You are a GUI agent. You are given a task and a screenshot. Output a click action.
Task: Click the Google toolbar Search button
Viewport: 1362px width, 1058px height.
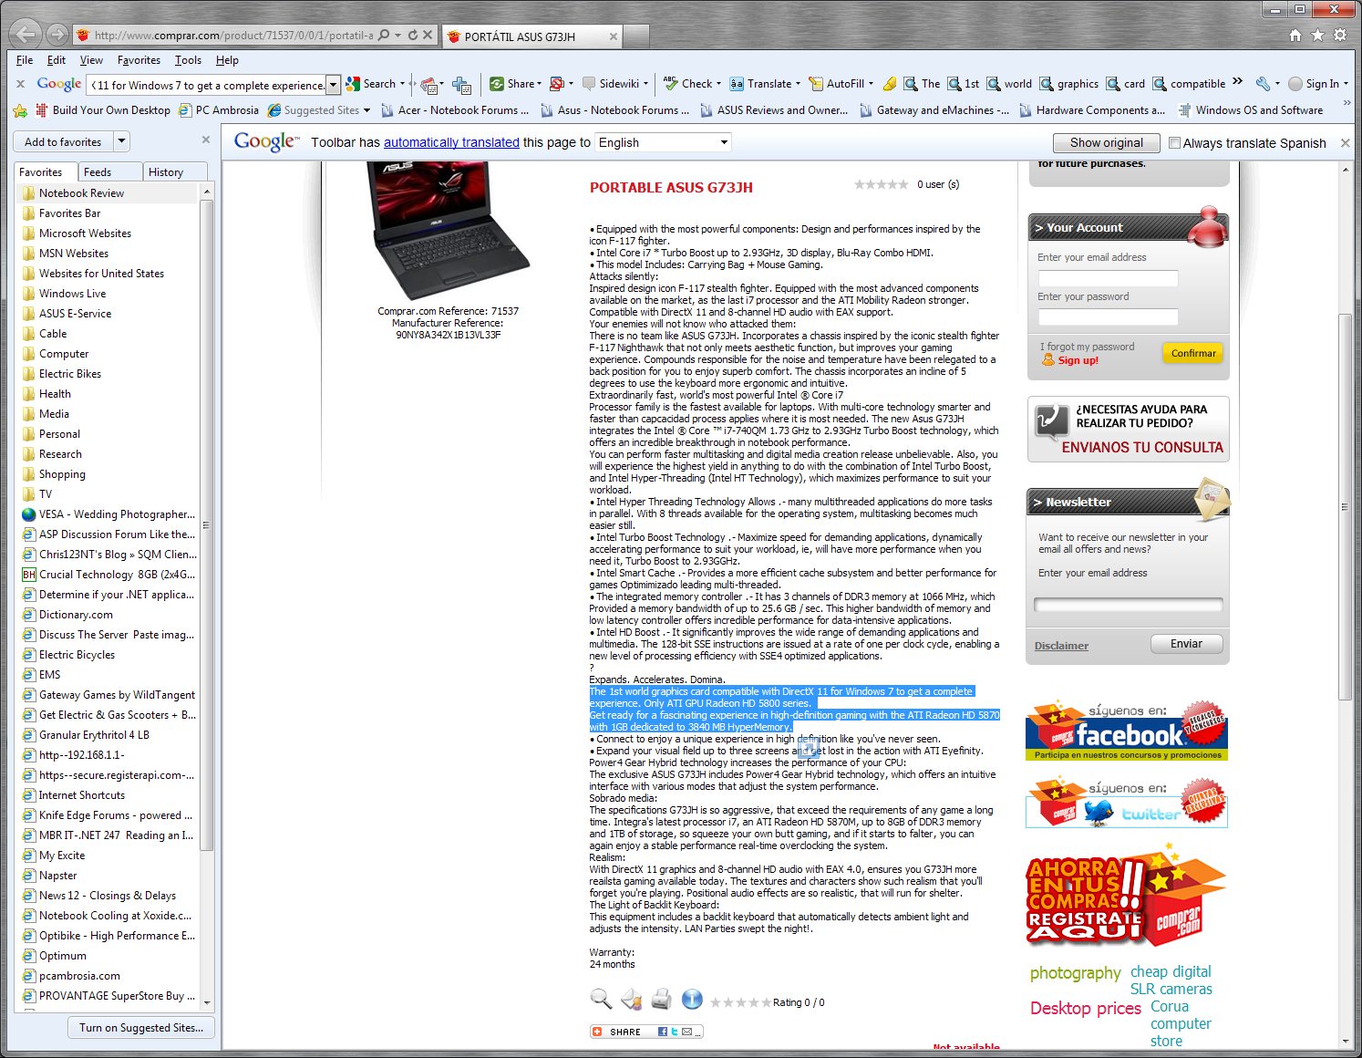pyautogui.click(x=371, y=84)
